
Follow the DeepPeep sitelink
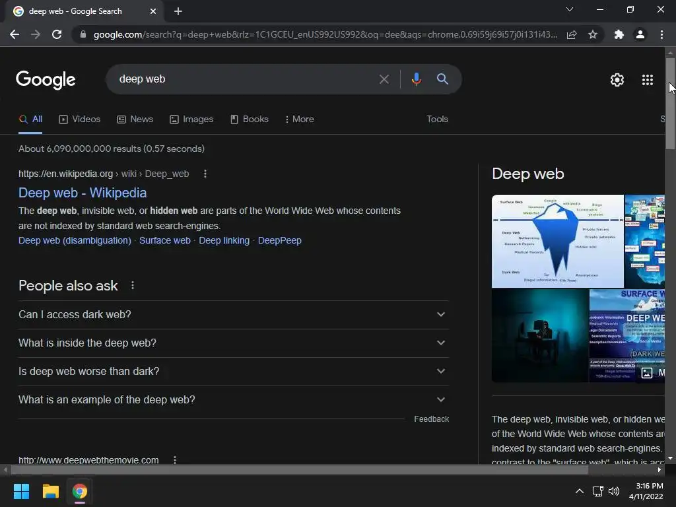[280, 240]
